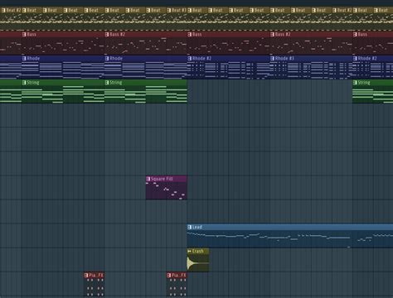
Task: Click the Crash clip waveform
Action: click(x=198, y=263)
